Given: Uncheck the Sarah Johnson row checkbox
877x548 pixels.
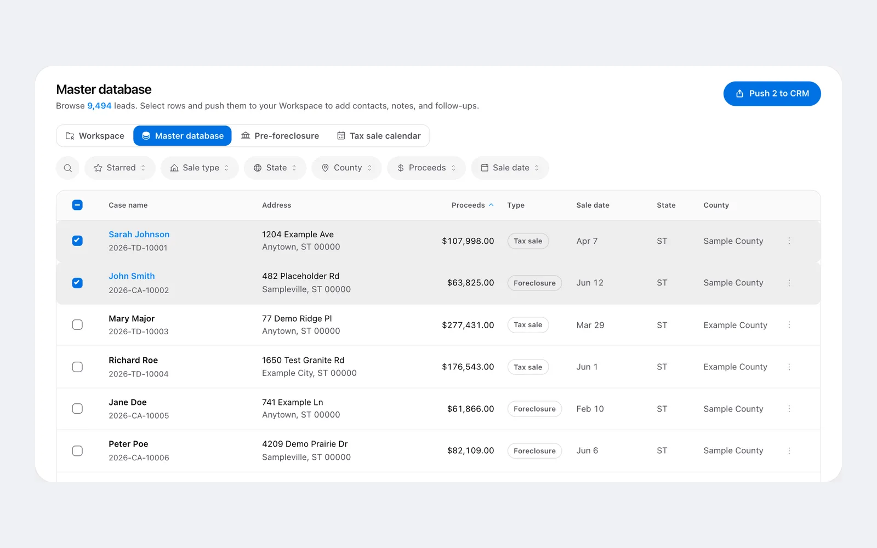Looking at the screenshot, I should pyautogui.click(x=77, y=241).
